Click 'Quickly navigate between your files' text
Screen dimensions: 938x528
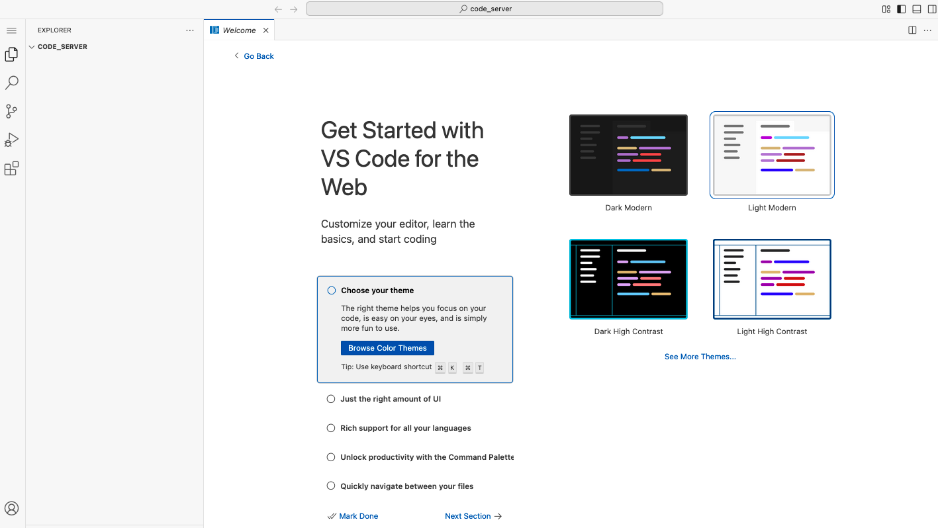[x=407, y=486]
